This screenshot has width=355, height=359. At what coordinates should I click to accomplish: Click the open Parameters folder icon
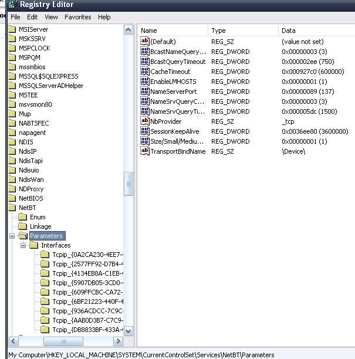pos(23,236)
